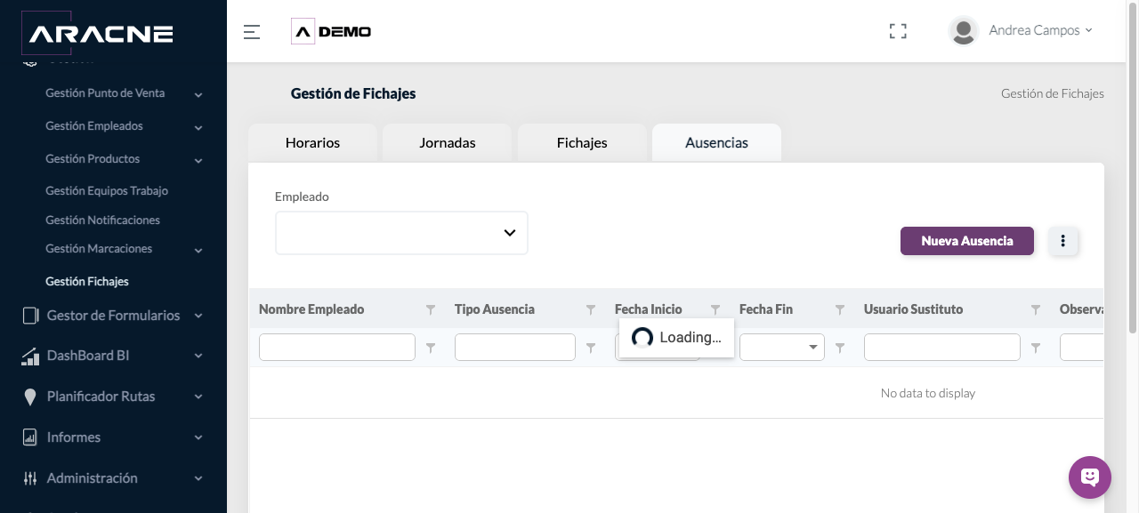
Task: Click filter-row operator icon for Usuario Sustituto
Action: (1036, 349)
